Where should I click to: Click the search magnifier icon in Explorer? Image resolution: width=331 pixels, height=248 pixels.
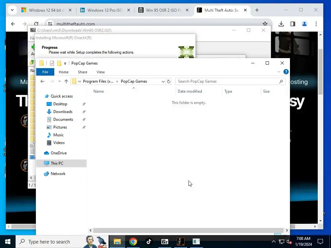click(x=281, y=81)
